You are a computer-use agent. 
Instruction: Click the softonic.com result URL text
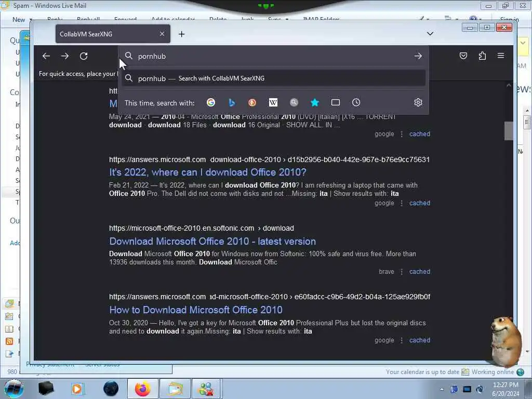pos(202,229)
